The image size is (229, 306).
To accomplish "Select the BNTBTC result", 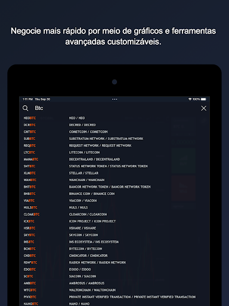I will pyautogui.click(x=29, y=187).
